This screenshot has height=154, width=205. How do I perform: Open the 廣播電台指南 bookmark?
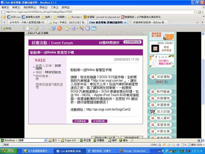(31, 17)
